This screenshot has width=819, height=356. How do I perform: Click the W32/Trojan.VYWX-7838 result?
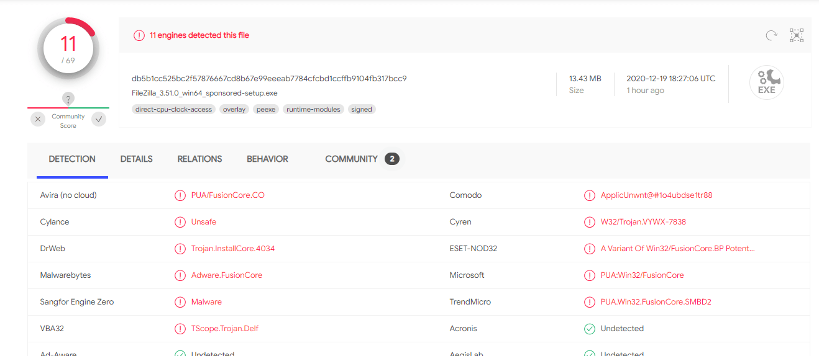pos(643,222)
